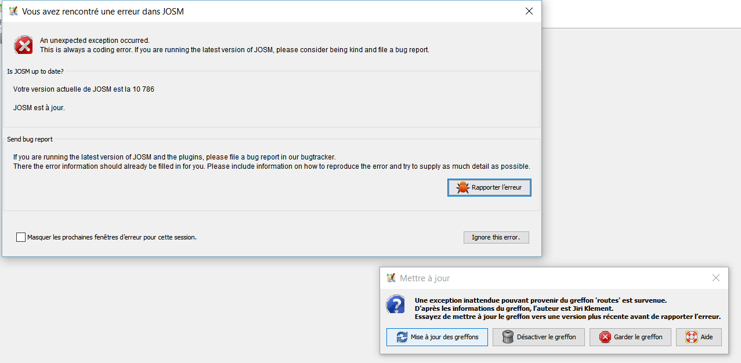741x363 pixels.
Task: Click the red X icon on Garder le greffon
Action: click(605, 337)
